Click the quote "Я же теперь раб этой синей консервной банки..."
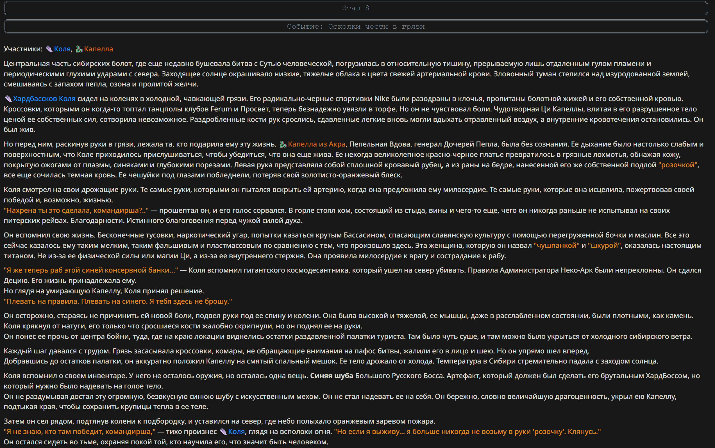Viewport: 715px width, 448px height. click(x=91, y=270)
